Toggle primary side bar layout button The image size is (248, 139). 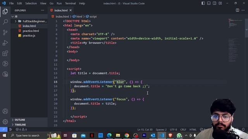pos(203,3)
